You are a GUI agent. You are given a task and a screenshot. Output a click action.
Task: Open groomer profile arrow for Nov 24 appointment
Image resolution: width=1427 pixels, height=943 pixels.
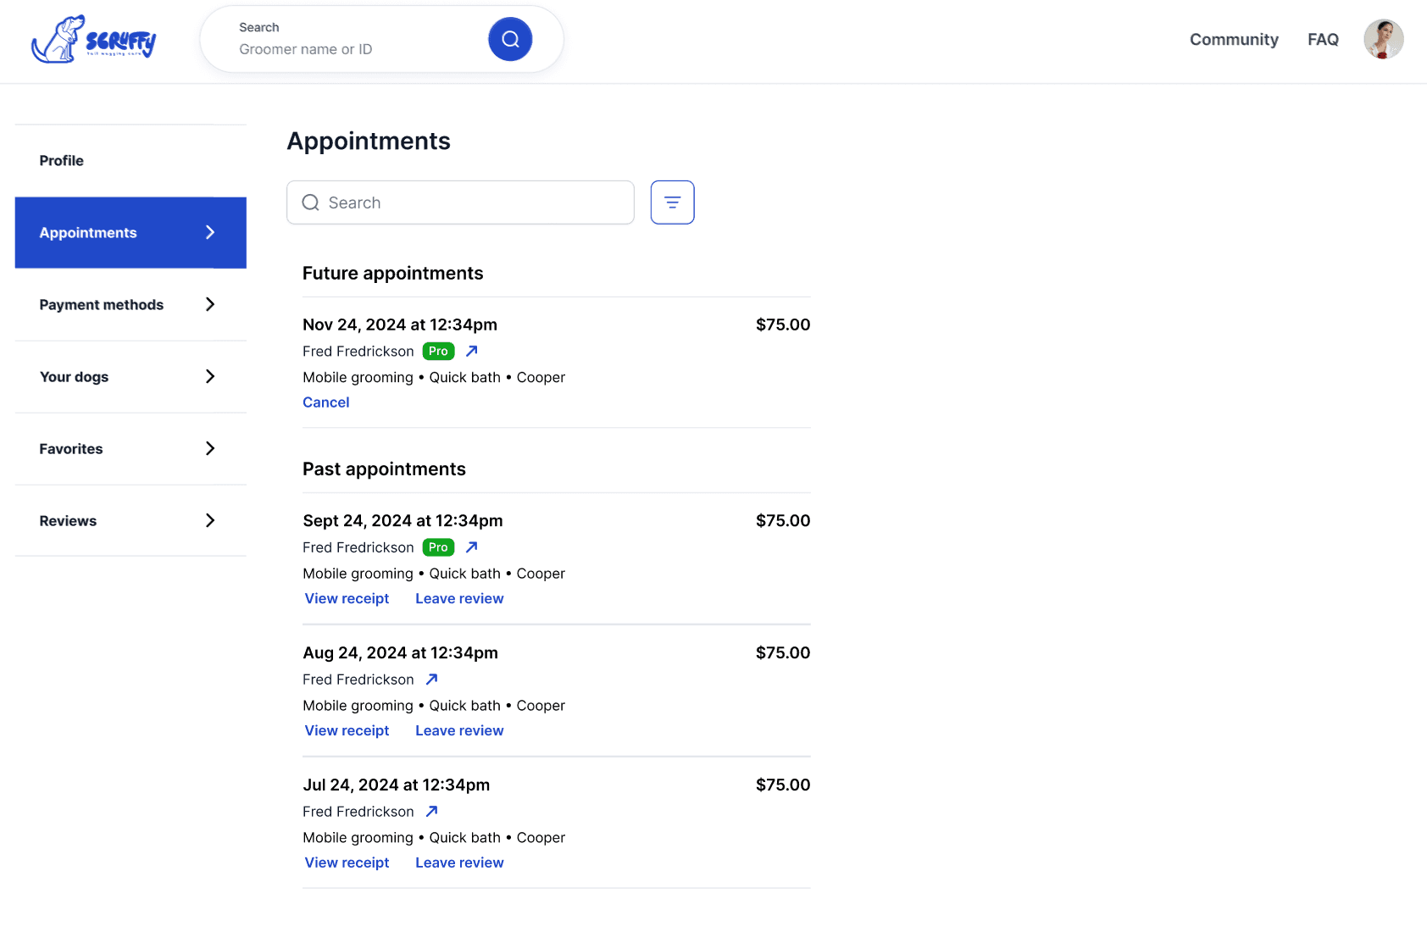click(x=472, y=351)
